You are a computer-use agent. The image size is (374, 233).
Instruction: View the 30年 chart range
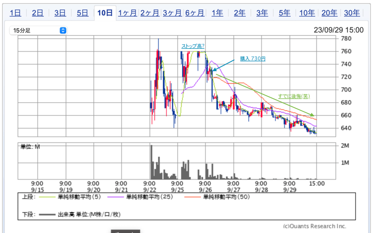352,13
